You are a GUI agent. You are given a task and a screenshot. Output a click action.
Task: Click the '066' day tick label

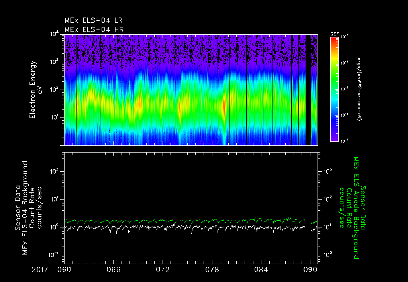pos(114,270)
